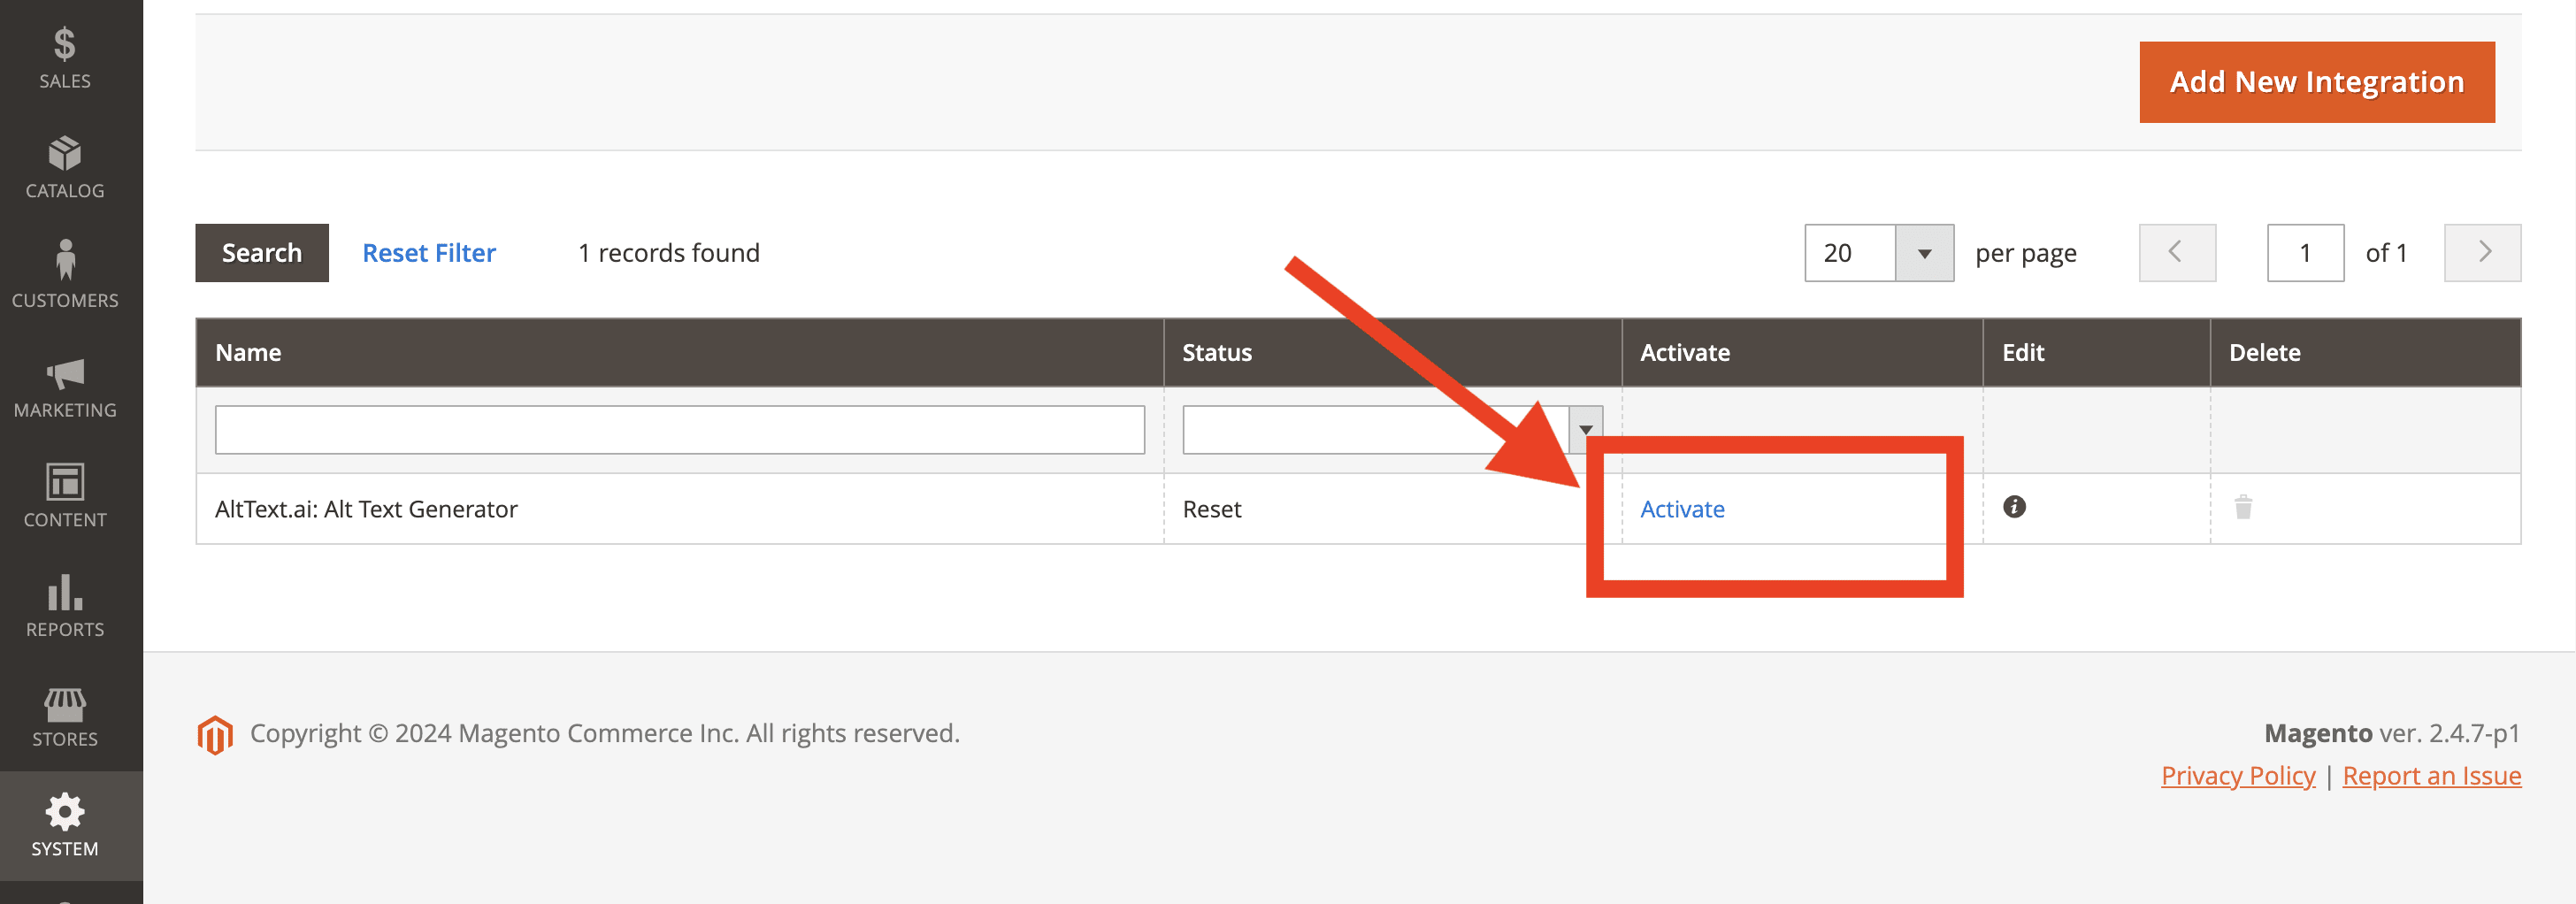2576x904 pixels.
Task: Open the Privacy Policy link
Action: tap(2238, 776)
